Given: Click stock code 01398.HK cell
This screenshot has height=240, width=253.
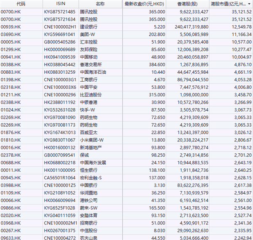Looking at the screenshot, I should (x=11, y=80).
